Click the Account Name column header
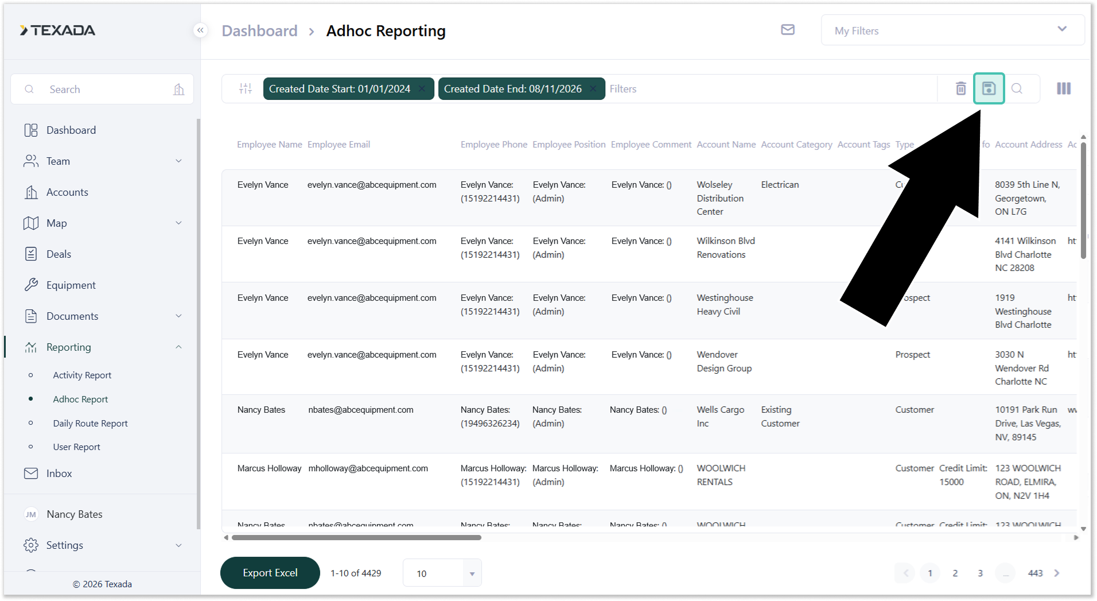 (726, 145)
